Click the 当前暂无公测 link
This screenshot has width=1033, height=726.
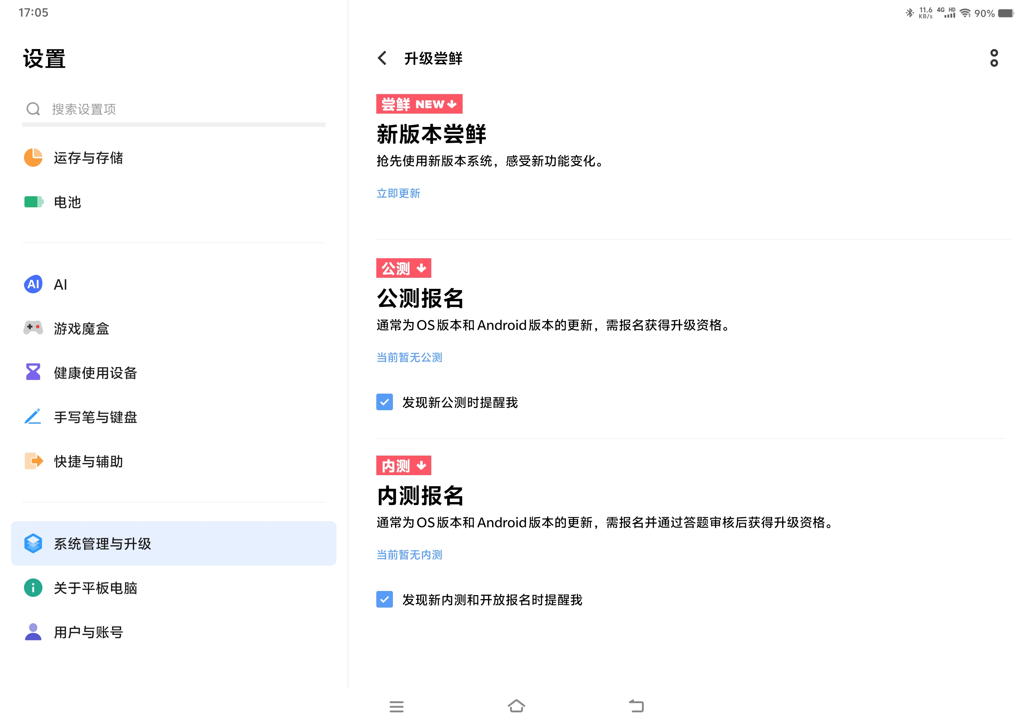coord(410,357)
